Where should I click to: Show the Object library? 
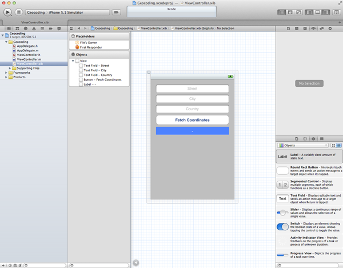click(x=313, y=139)
